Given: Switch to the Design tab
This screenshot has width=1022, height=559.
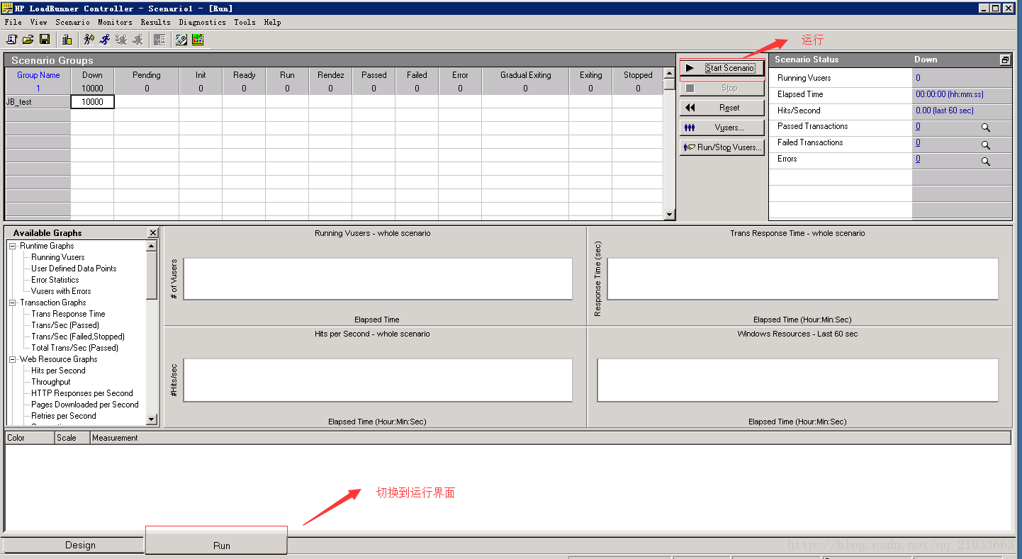Looking at the screenshot, I should 73,545.
